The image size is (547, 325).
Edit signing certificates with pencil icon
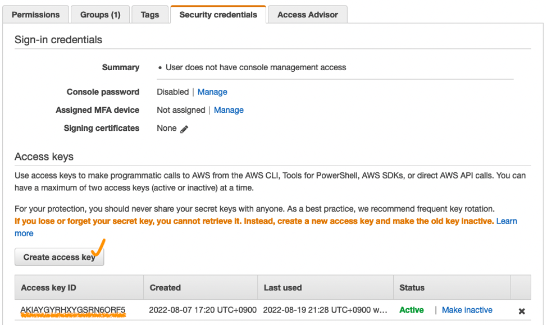[x=184, y=129]
